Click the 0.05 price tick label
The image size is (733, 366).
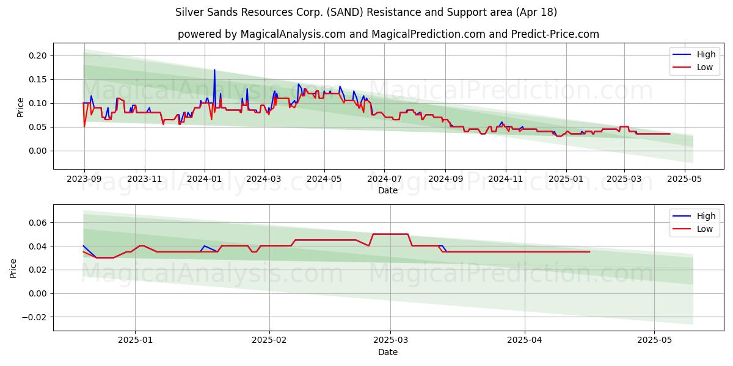click(38, 127)
